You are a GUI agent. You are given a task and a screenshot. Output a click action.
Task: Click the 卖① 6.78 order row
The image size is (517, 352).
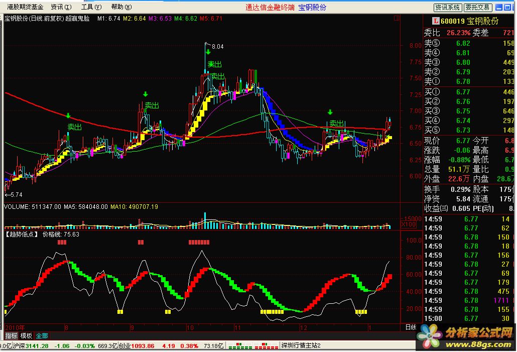469,81
